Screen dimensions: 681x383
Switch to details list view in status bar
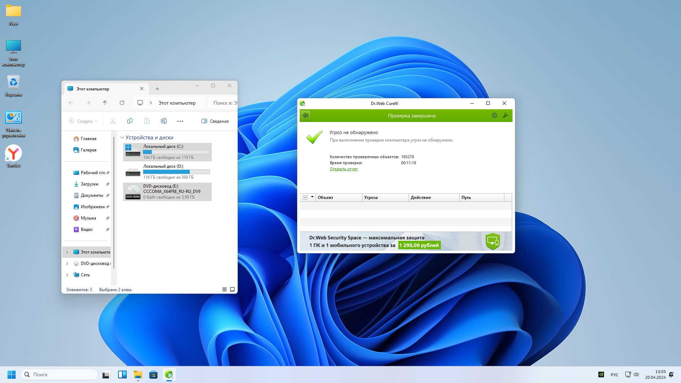point(224,289)
